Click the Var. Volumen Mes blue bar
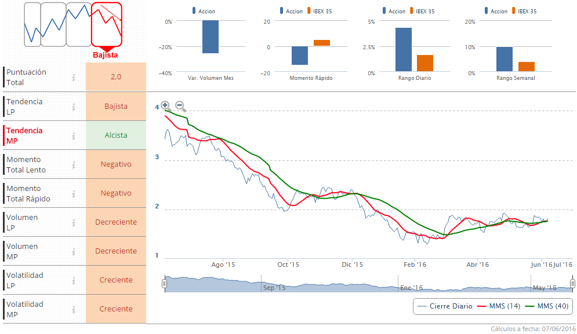The height and width of the screenshot is (334, 577). tap(211, 36)
